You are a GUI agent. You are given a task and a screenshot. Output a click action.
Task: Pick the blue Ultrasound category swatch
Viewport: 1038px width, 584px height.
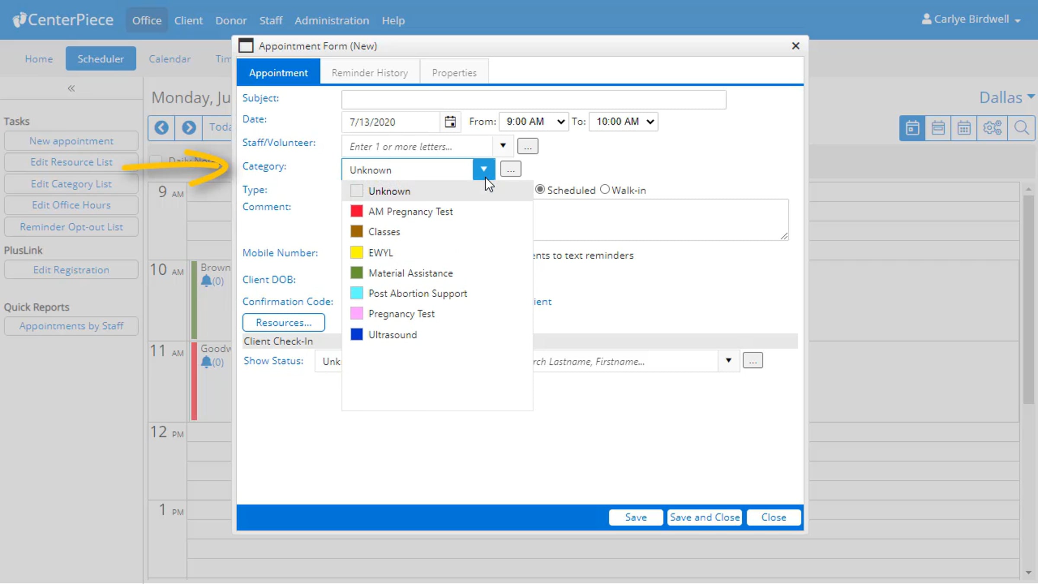356,334
